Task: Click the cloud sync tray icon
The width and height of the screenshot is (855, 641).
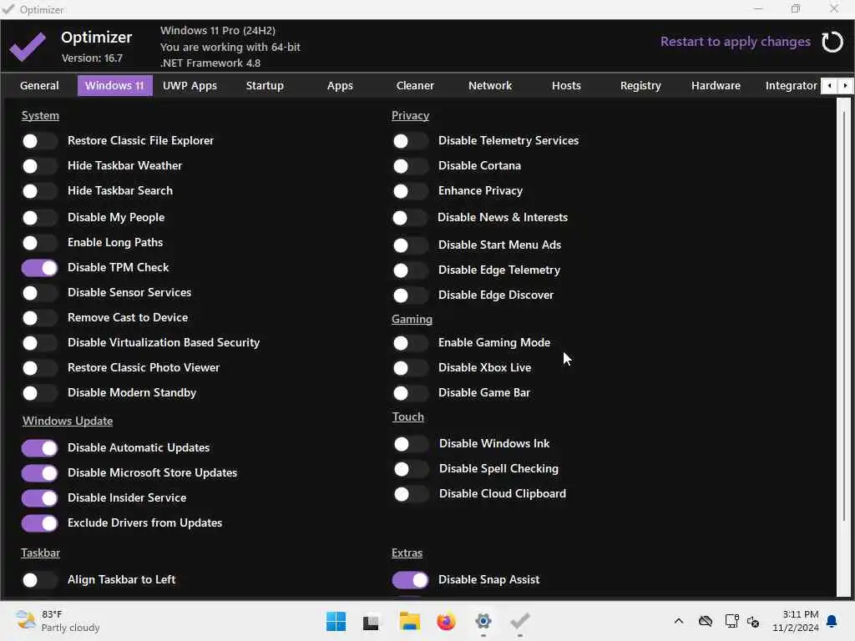Action: tap(706, 621)
